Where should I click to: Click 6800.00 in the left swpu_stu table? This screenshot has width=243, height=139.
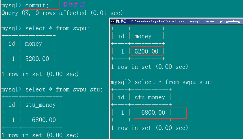click(x=44, y=120)
